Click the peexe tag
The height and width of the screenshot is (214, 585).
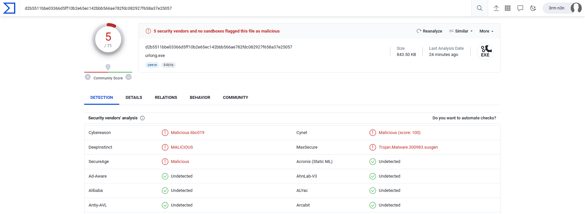click(x=152, y=65)
